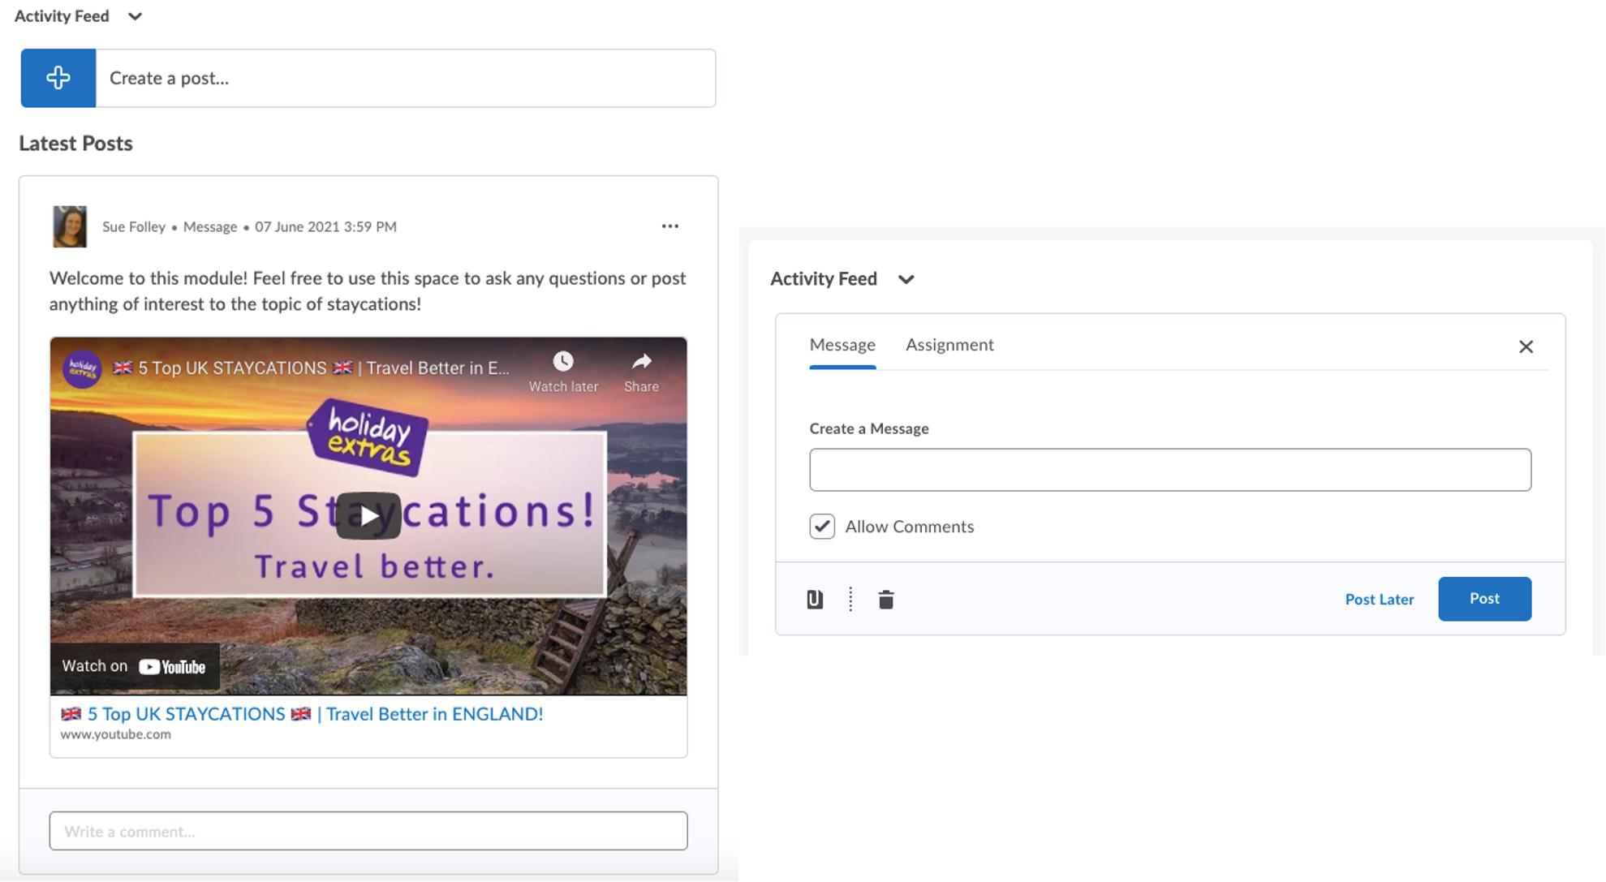Select the Message tab
The height and width of the screenshot is (882, 1606).
[842, 345]
